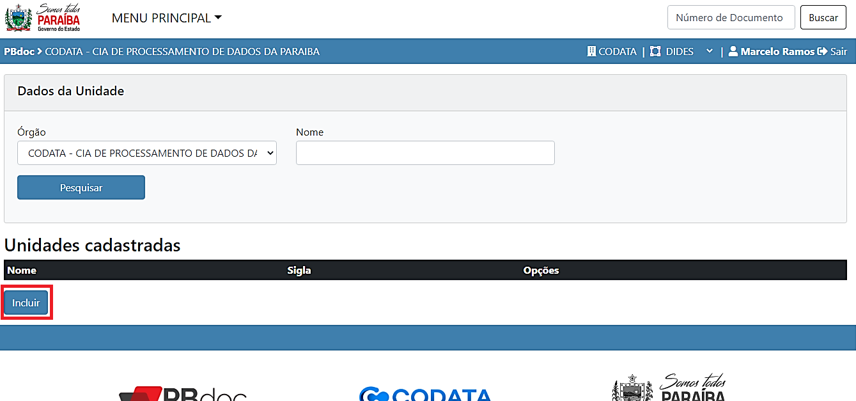Focus the Número de Documento search field
Image resolution: width=856 pixels, height=401 pixels.
(731, 17)
